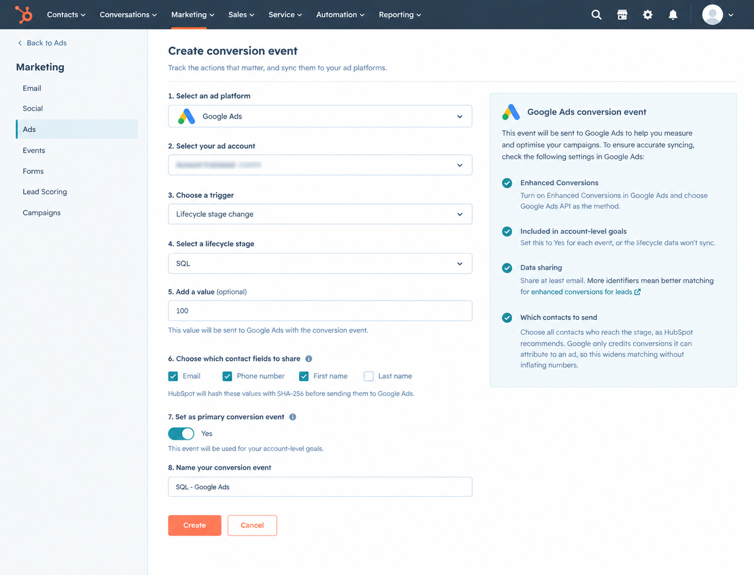Open the search magnifier icon

(x=596, y=15)
